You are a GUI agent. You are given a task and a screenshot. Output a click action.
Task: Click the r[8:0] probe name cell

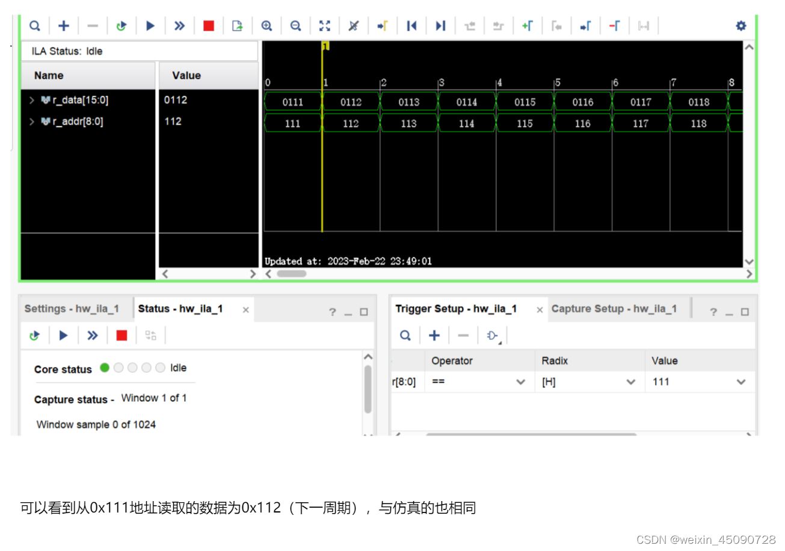[407, 382]
